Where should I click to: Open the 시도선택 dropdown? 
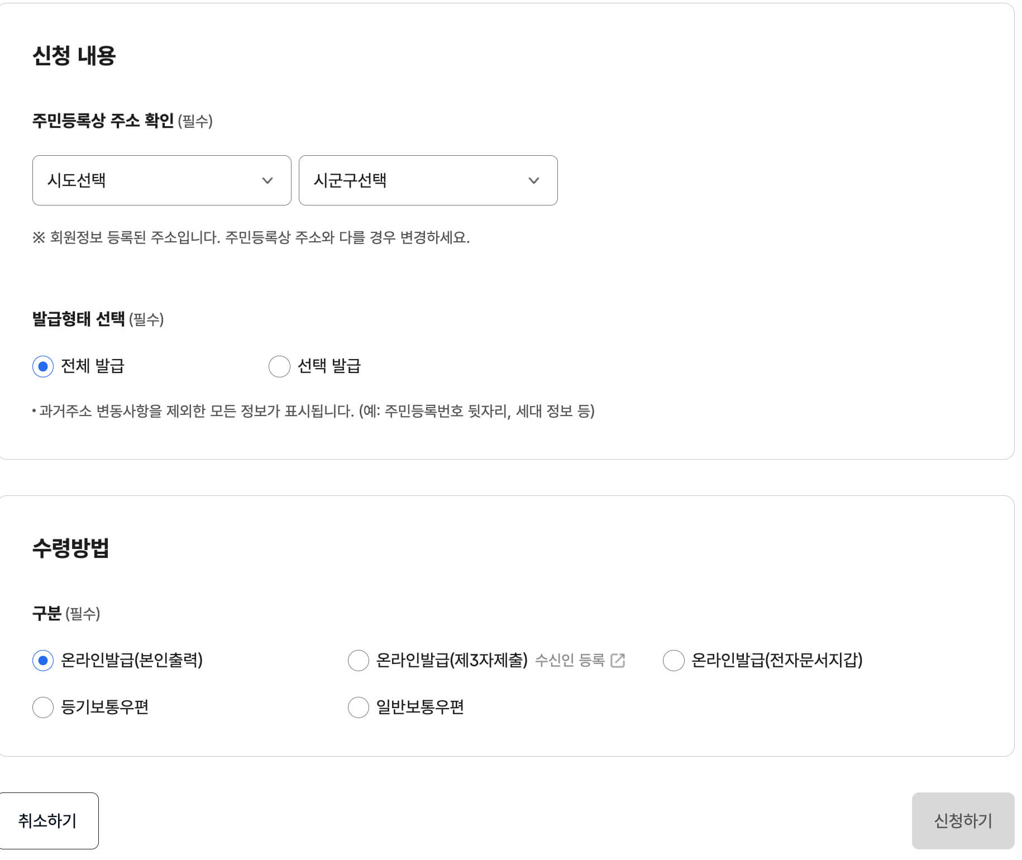161,180
